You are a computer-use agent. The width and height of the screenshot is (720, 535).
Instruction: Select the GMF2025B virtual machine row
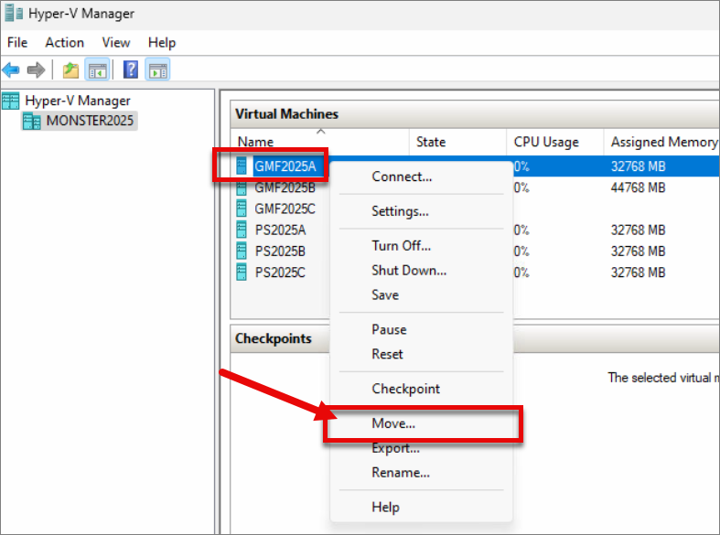point(285,187)
